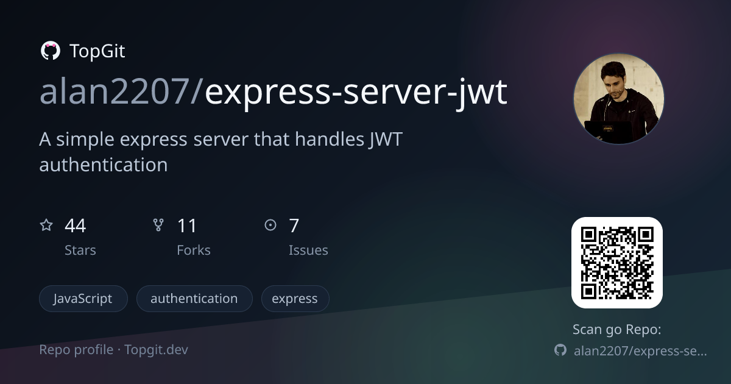731x384 pixels.
Task: Click the repo description text
Action: point(221,152)
